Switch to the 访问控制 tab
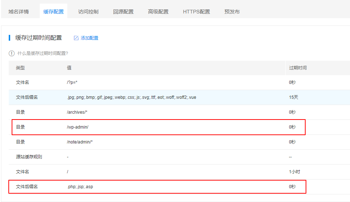The height and width of the screenshot is (202, 350). click(x=88, y=12)
